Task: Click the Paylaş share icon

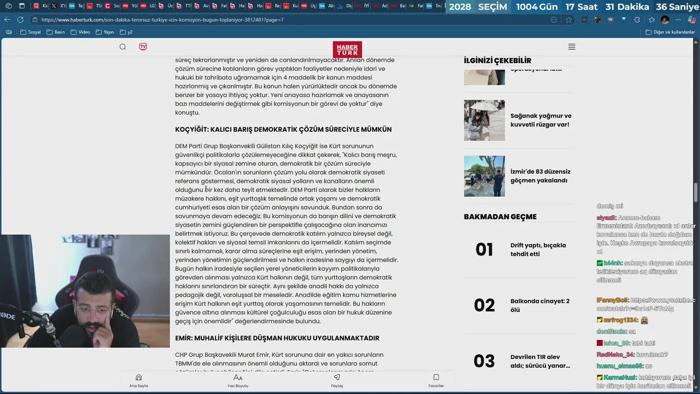Action: [x=337, y=381]
